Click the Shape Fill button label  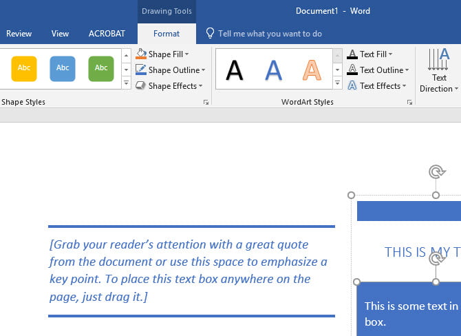tap(166, 54)
